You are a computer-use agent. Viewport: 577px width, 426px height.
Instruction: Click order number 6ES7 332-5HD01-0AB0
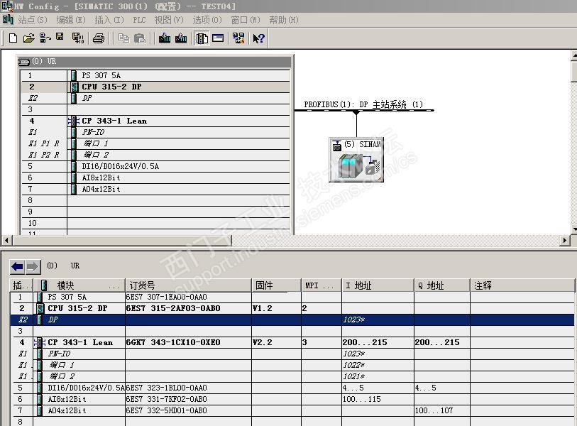pyautogui.click(x=166, y=410)
